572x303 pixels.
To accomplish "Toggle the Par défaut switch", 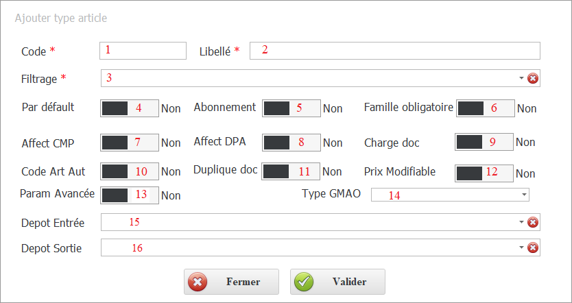I will coord(130,108).
